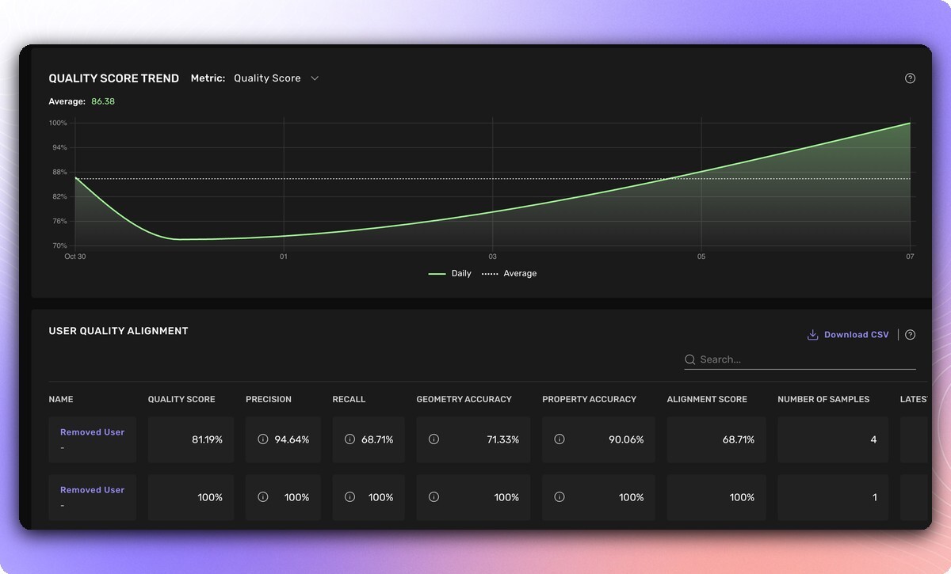Open the Metric dropdown showing Quality Score

[275, 78]
